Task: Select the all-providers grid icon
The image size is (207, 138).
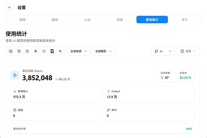Action: (11, 51)
